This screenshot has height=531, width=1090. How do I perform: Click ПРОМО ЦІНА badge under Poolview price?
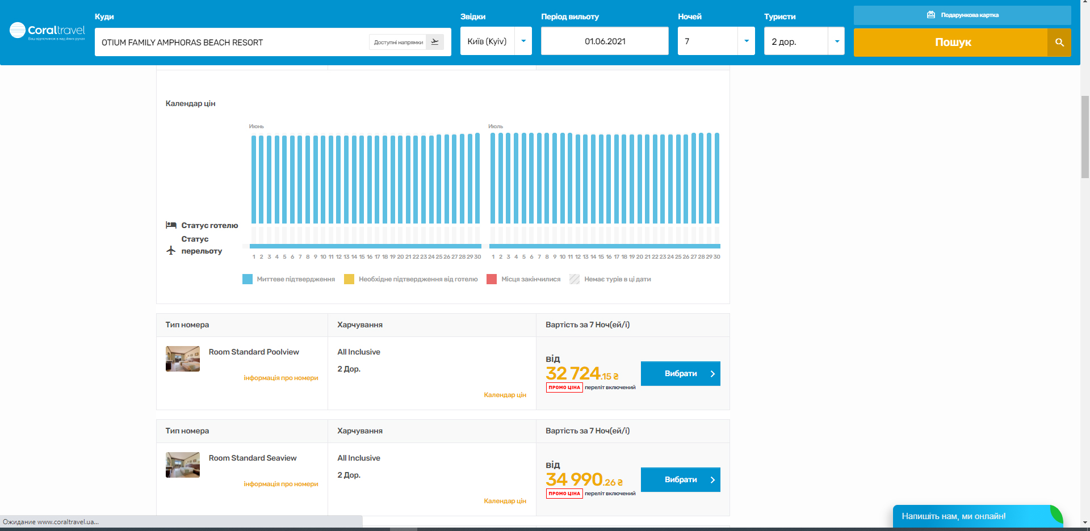564,387
